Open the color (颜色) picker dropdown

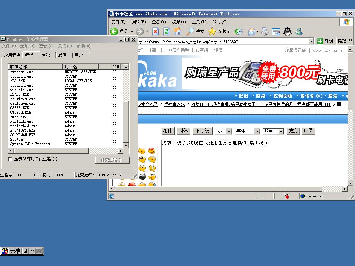(x=280, y=131)
